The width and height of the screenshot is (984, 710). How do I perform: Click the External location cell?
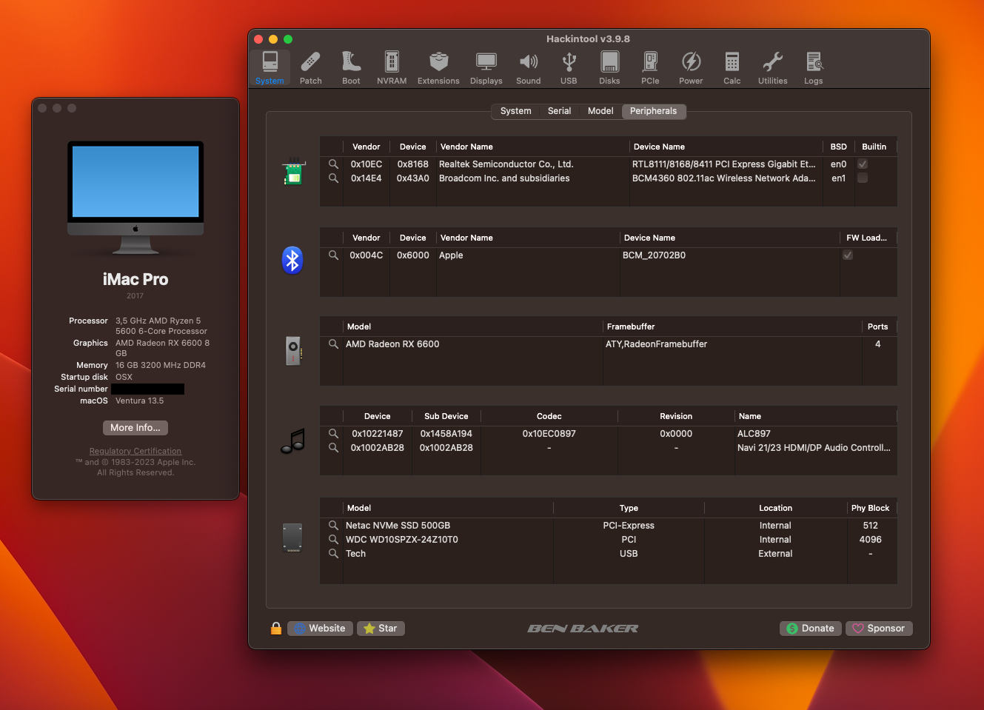pyautogui.click(x=775, y=554)
